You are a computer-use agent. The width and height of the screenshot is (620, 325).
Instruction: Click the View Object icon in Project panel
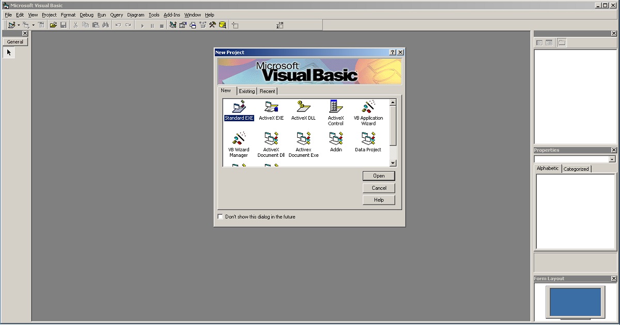pyautogui.click(x=549, y=43)
